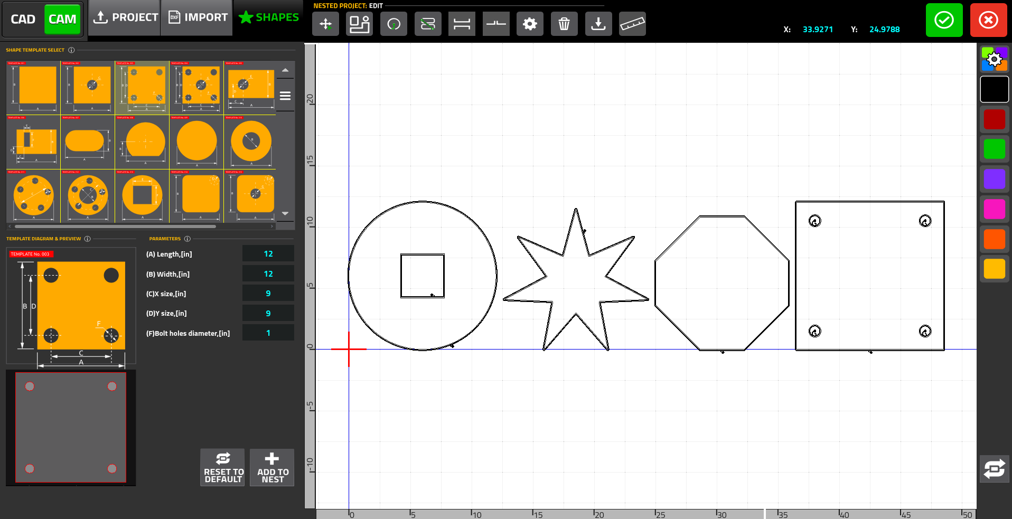Expand shape template info tooltip
Viewport: 1012px width, 519px height.
point(72,50)
